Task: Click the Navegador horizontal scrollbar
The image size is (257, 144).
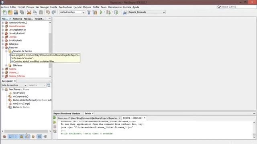Action: [x=26, y=131]
